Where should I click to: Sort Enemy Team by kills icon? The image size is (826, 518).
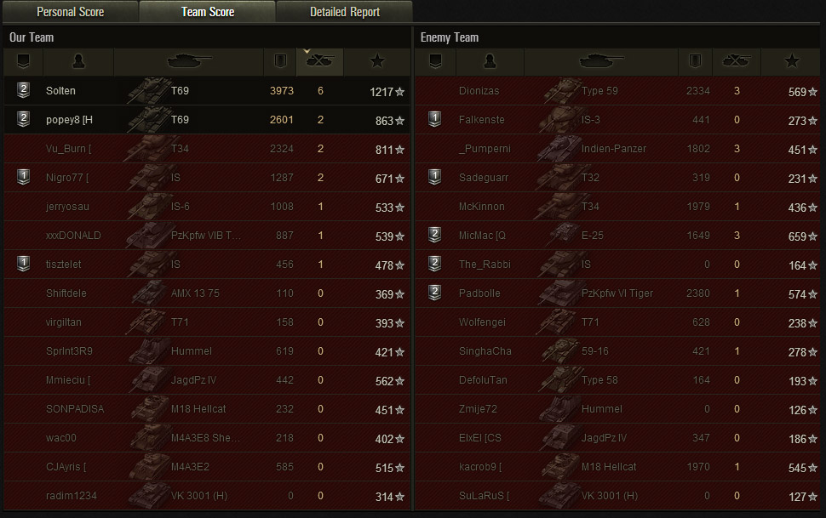coord(736,61)
